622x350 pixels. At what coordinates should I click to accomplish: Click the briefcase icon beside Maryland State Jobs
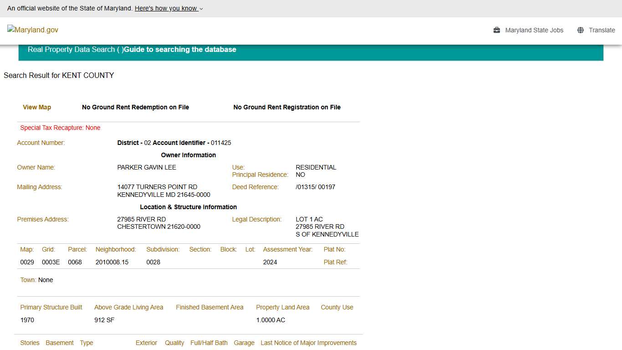point(497,30)
